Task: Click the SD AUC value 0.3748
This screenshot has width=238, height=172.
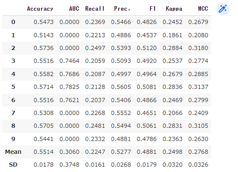Action: [x=69, y=165]
